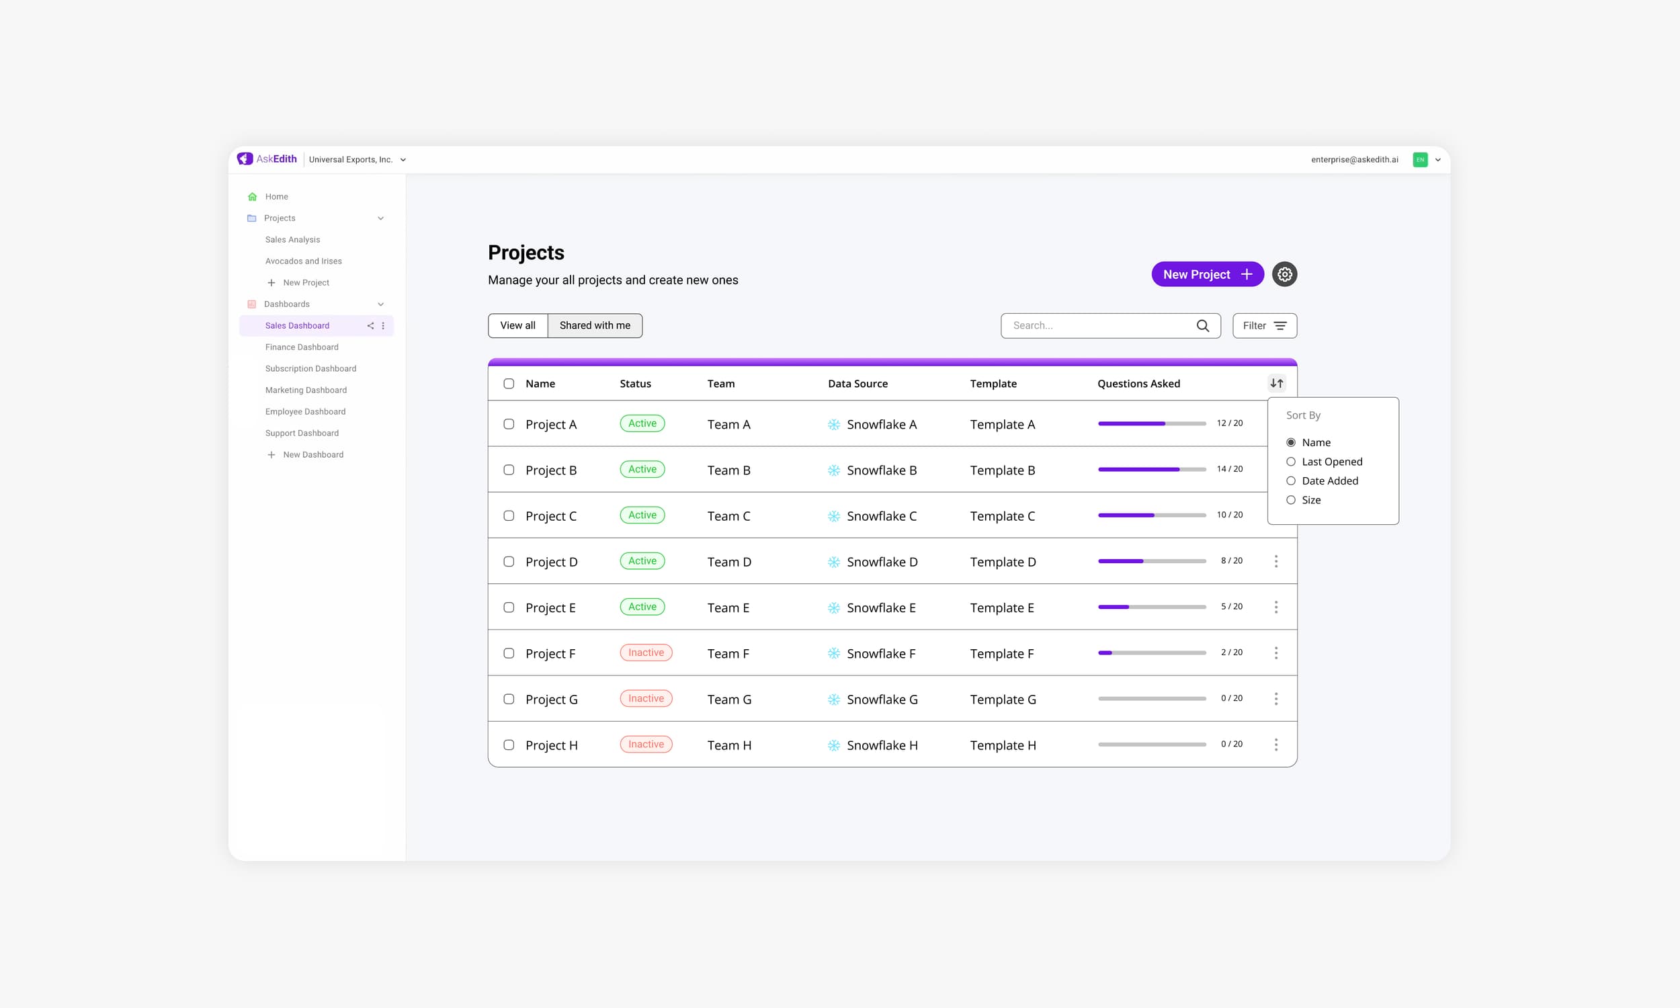1680x1008 pixels.
Task: Open the more options menu for Project H
Action: pyautogui.click(x=1276, y=745)
